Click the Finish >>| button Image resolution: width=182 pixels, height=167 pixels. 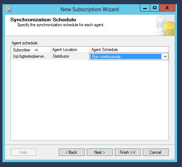point(128,152)
